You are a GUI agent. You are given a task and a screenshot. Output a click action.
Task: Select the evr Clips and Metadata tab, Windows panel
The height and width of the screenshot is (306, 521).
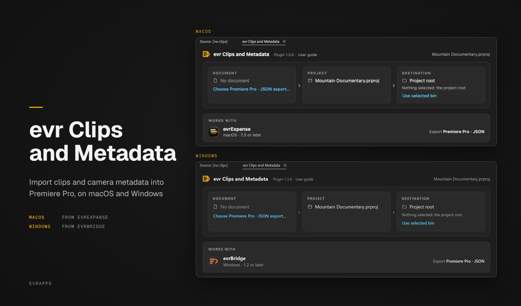coord(261,166)
